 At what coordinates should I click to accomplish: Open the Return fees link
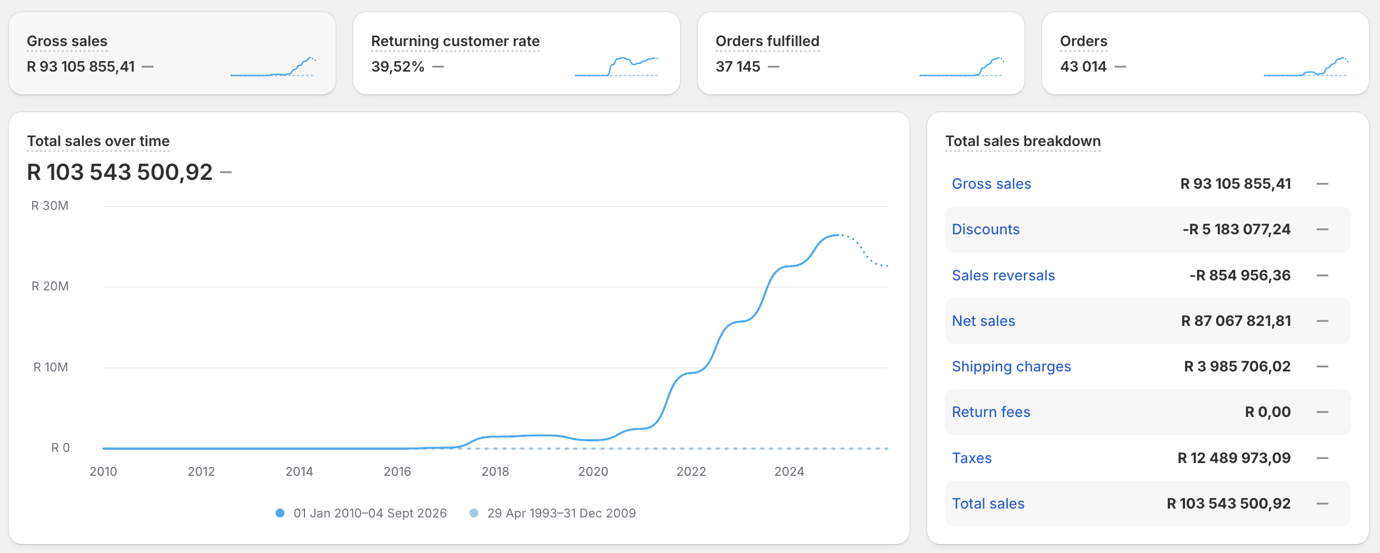click(x=991, y=412)
